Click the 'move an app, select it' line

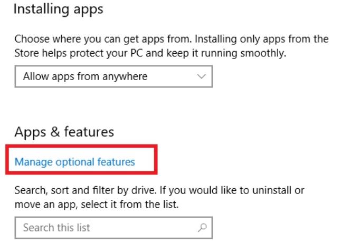click(97, 205)
